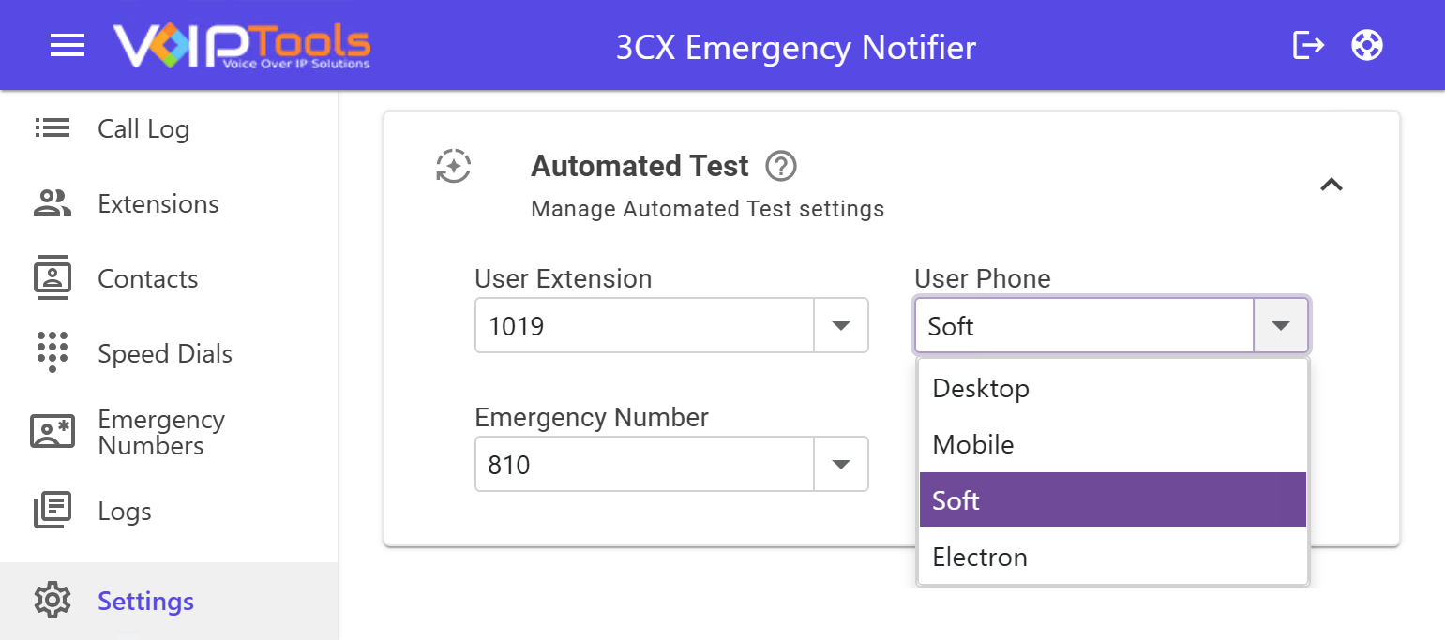This screenshot has width=1445, height=640.
Task: Click the Emergency Numbers card icon
Action: pos(53,431)
